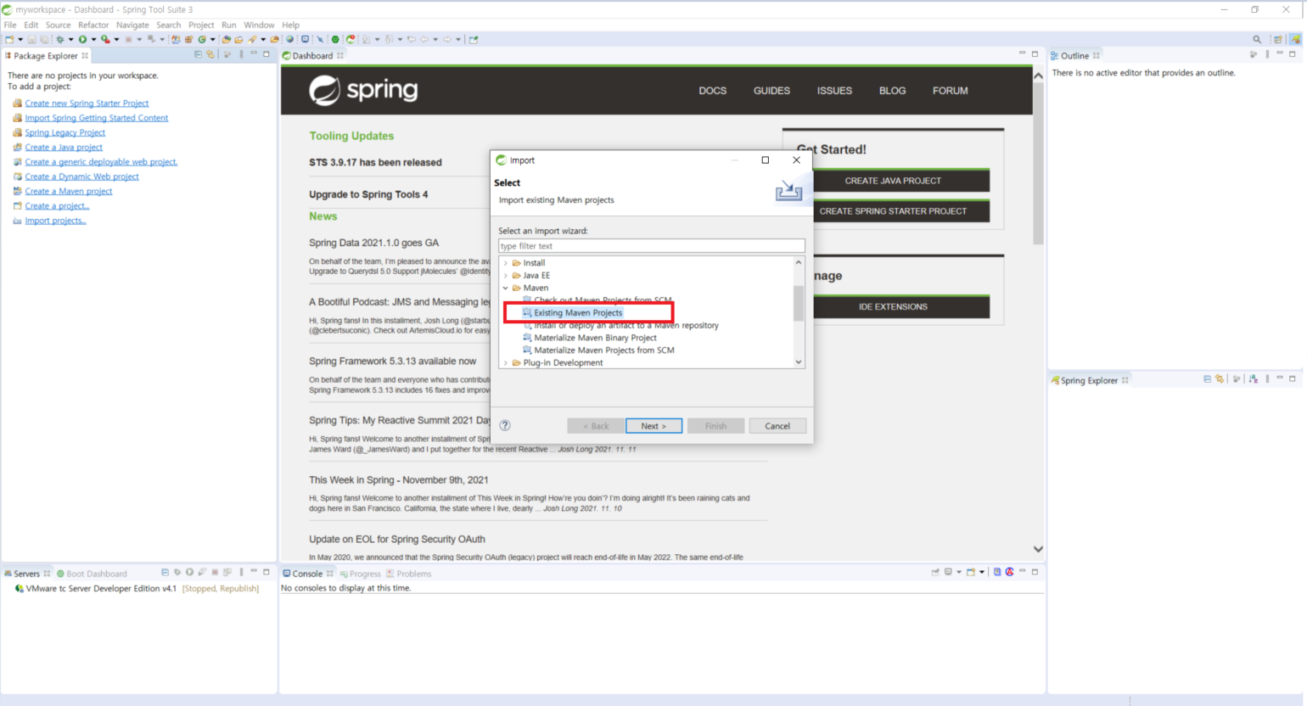Image resolution: width=1307 pixels, height=706 pixels.
Task: Click the Open Perspective icon at top right
Action: pyautogui.click(x=1278, y=39)
